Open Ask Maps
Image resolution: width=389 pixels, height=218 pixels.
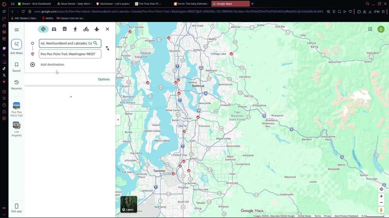(x=16, y=47)
